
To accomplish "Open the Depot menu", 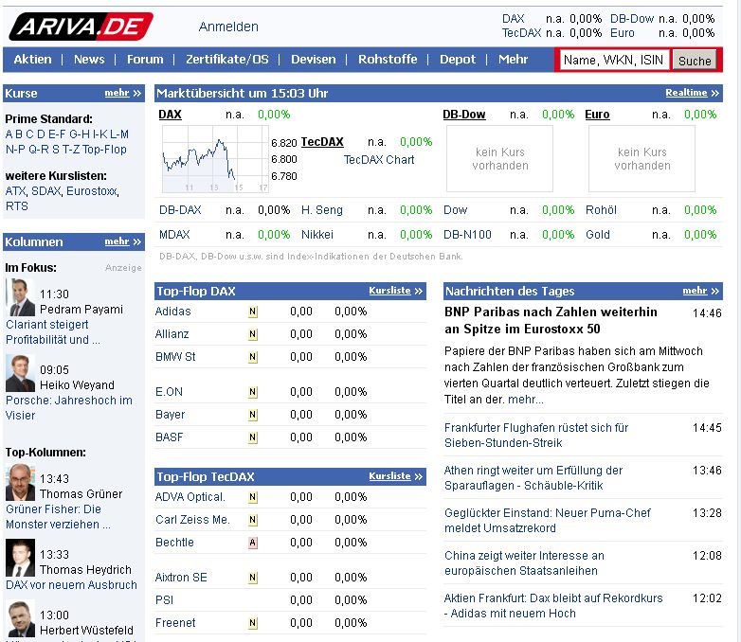I will 458,60.
